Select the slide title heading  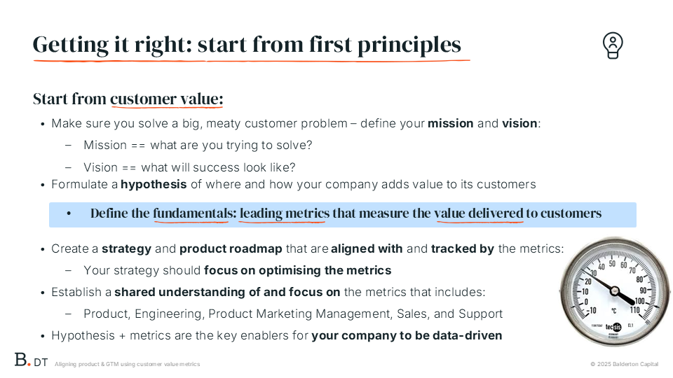(x=247, y=45)
